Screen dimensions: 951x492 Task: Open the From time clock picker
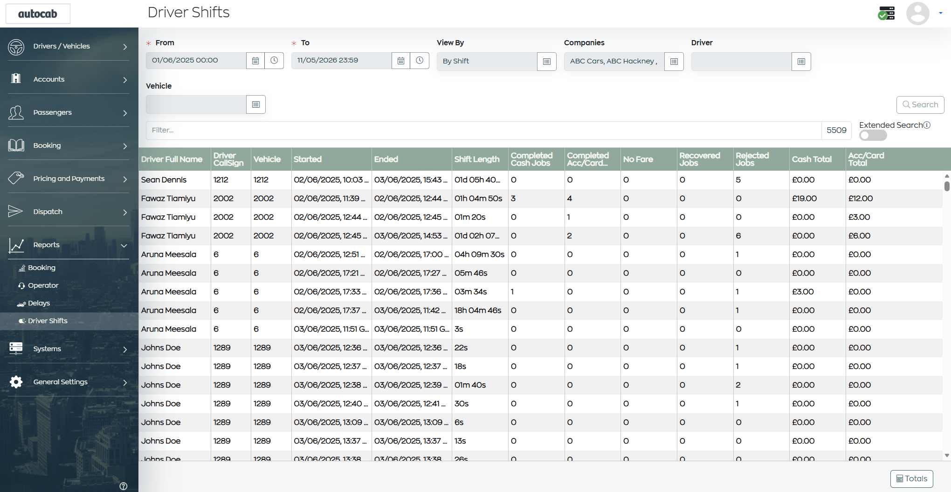coord(275,61)
